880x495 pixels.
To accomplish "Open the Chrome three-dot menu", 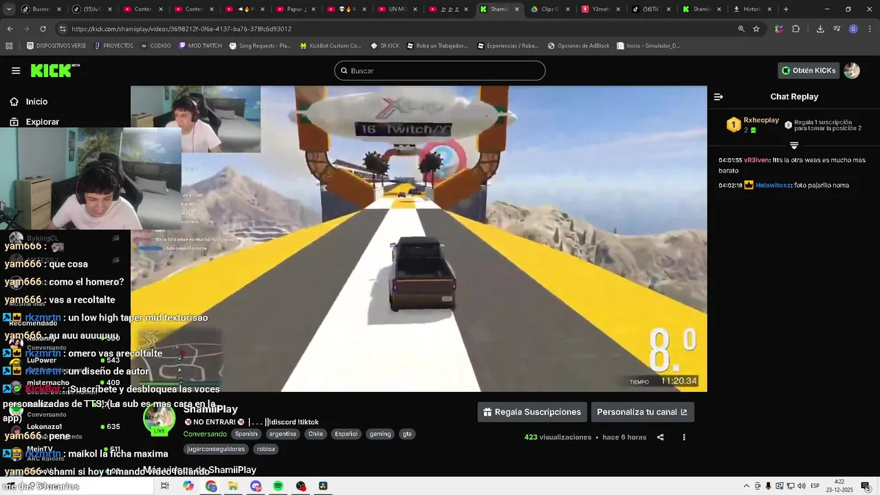I will (870, 29).
